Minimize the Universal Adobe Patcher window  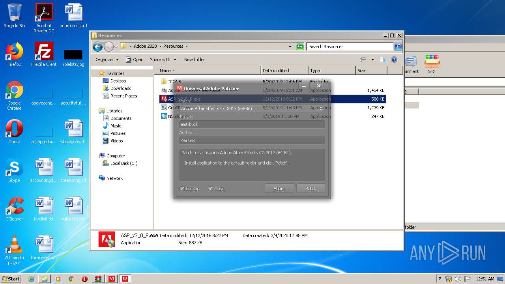coord(305,86)
